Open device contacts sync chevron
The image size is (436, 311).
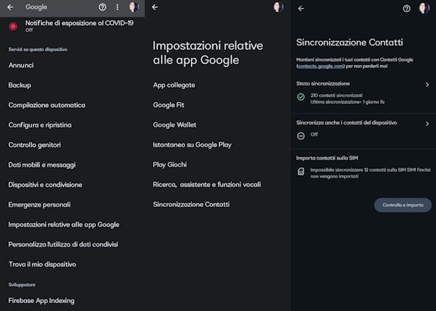(x=427, y=123)
